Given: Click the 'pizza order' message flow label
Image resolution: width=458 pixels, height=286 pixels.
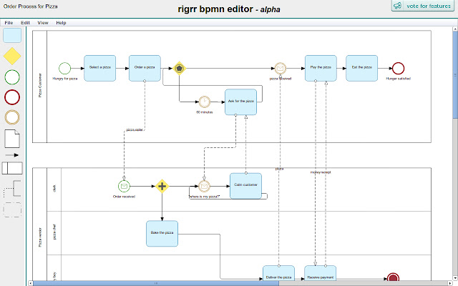Looking at the screenshot, I should tap(135, 129).
